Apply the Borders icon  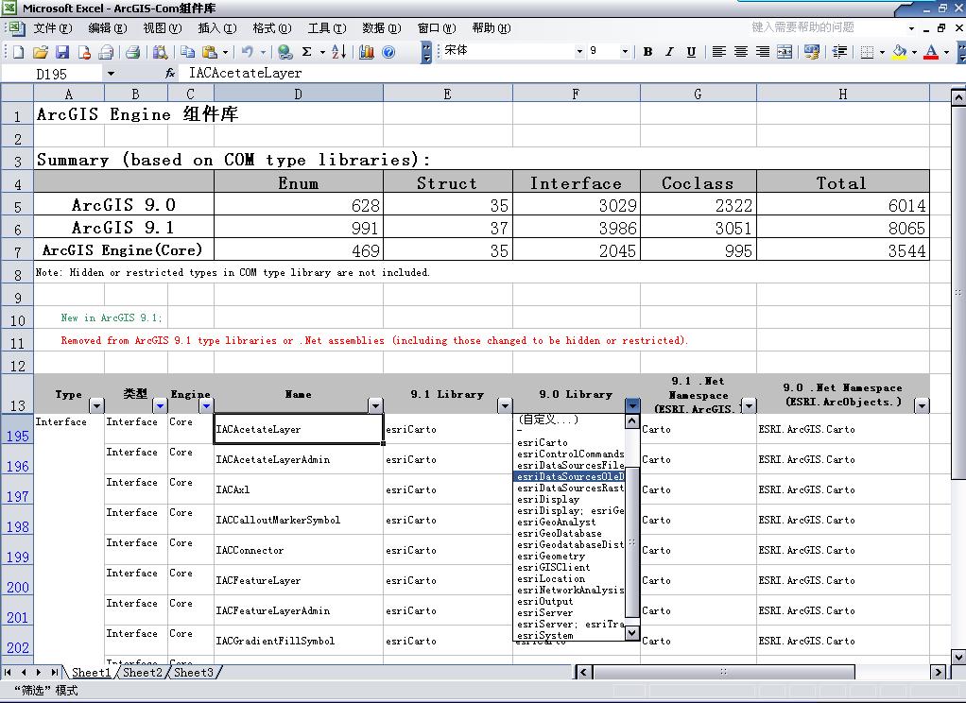pos(867,52)
